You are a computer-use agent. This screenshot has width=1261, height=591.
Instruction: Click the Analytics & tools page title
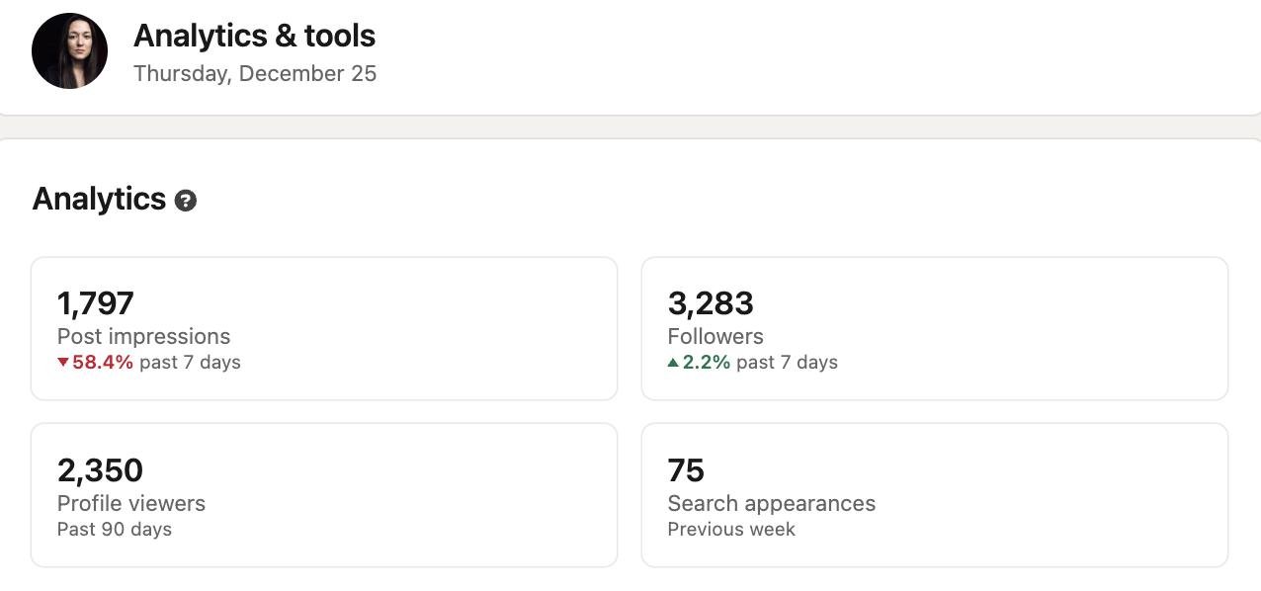(x=254, y=37)
